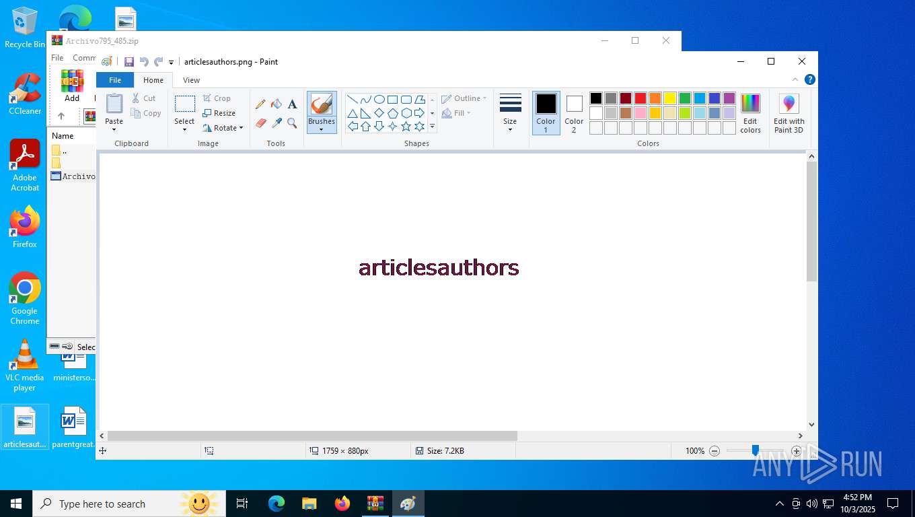Open the Fill dropdown
The height and width of the screenshot is (517, 915).
pyautogui.click(x=456, y=113)
